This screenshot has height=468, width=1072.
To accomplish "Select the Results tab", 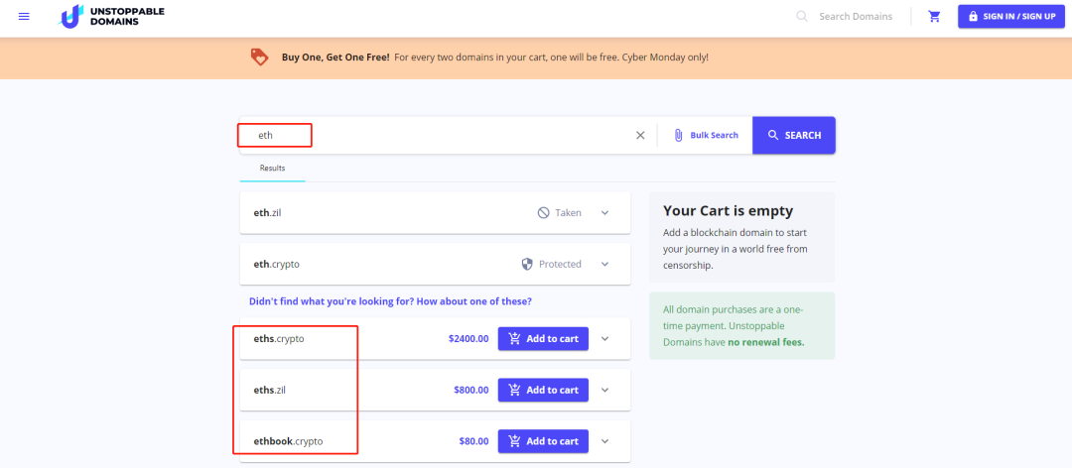I will coord(272,169).
